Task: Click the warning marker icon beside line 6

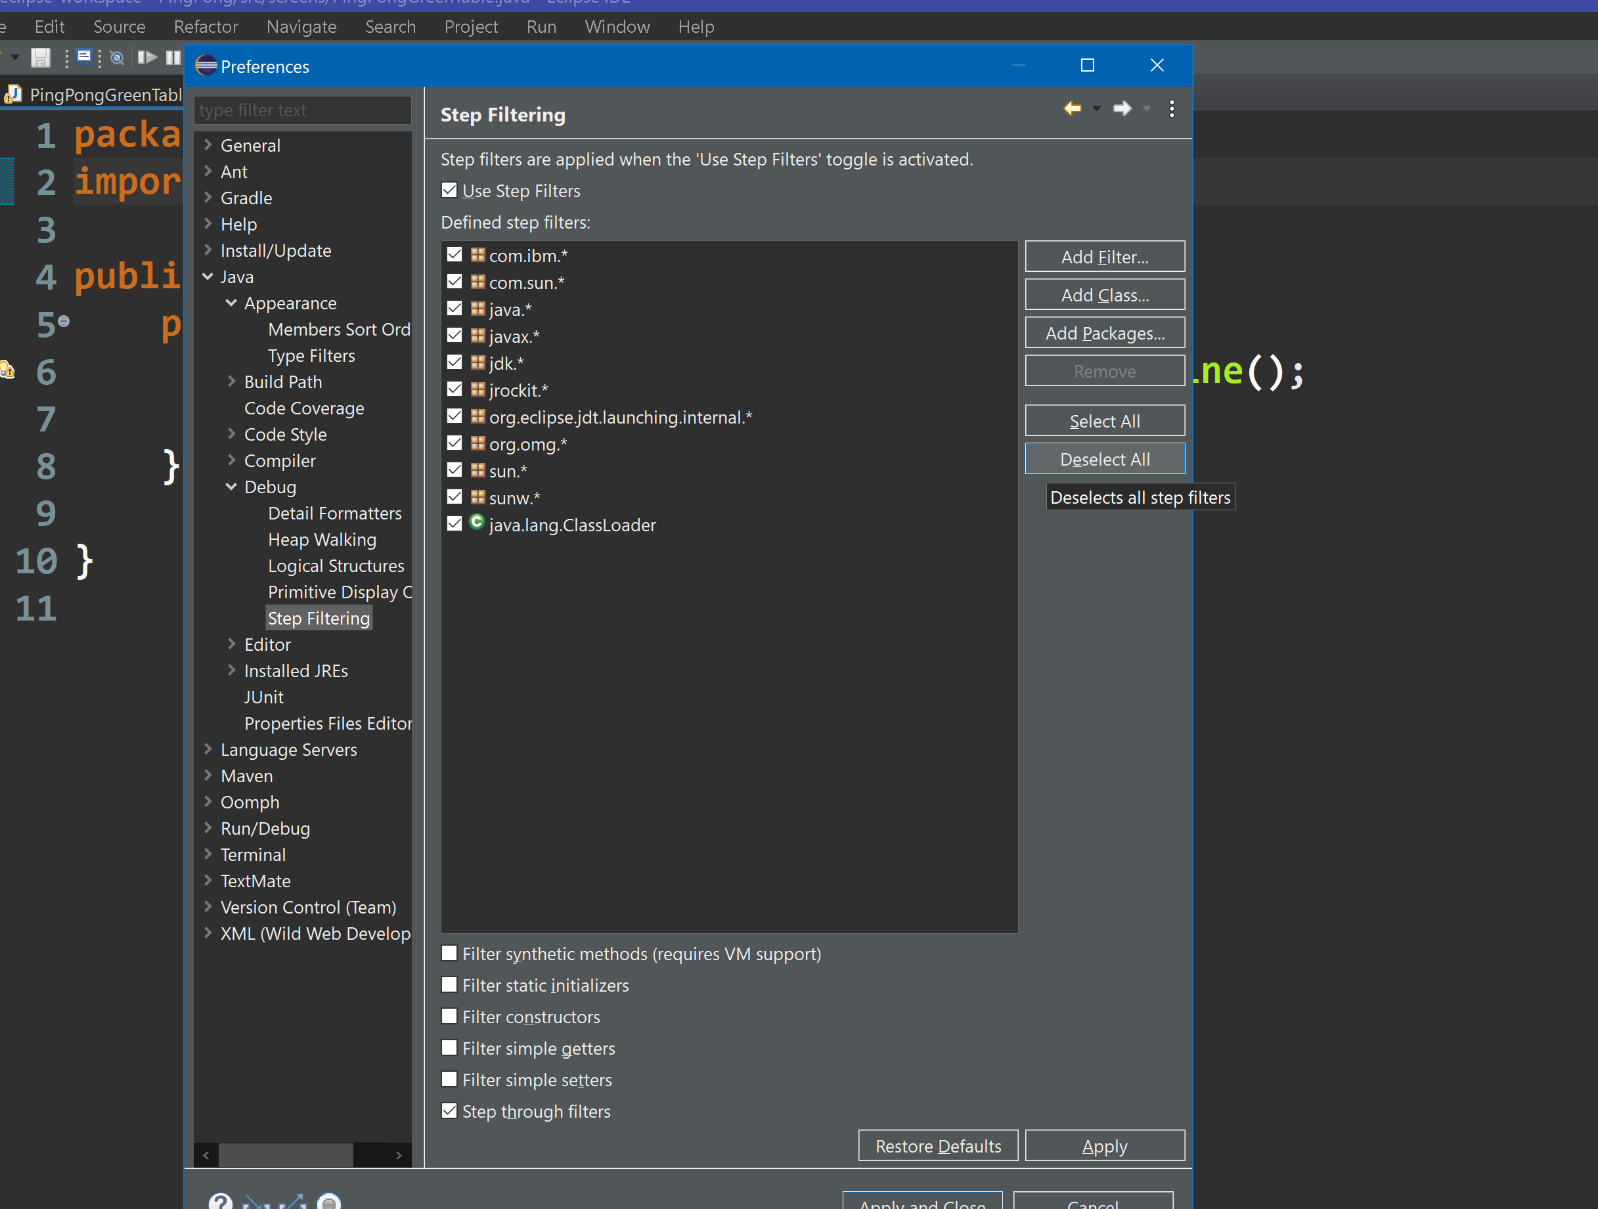Action: pos(7,370)
